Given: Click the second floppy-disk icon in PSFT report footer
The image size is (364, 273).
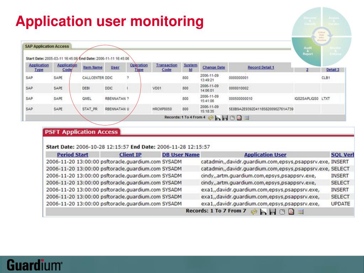Looking at the screenshot, I should tap(273, 212).
